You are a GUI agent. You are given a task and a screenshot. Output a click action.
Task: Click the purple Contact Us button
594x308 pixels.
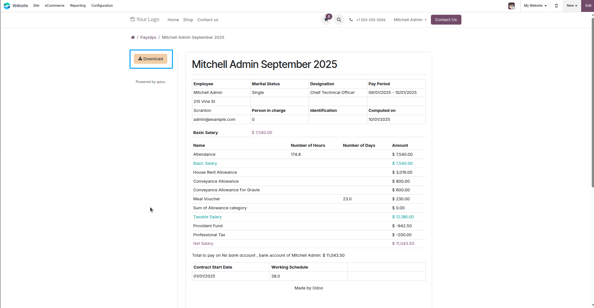[446, 20]
